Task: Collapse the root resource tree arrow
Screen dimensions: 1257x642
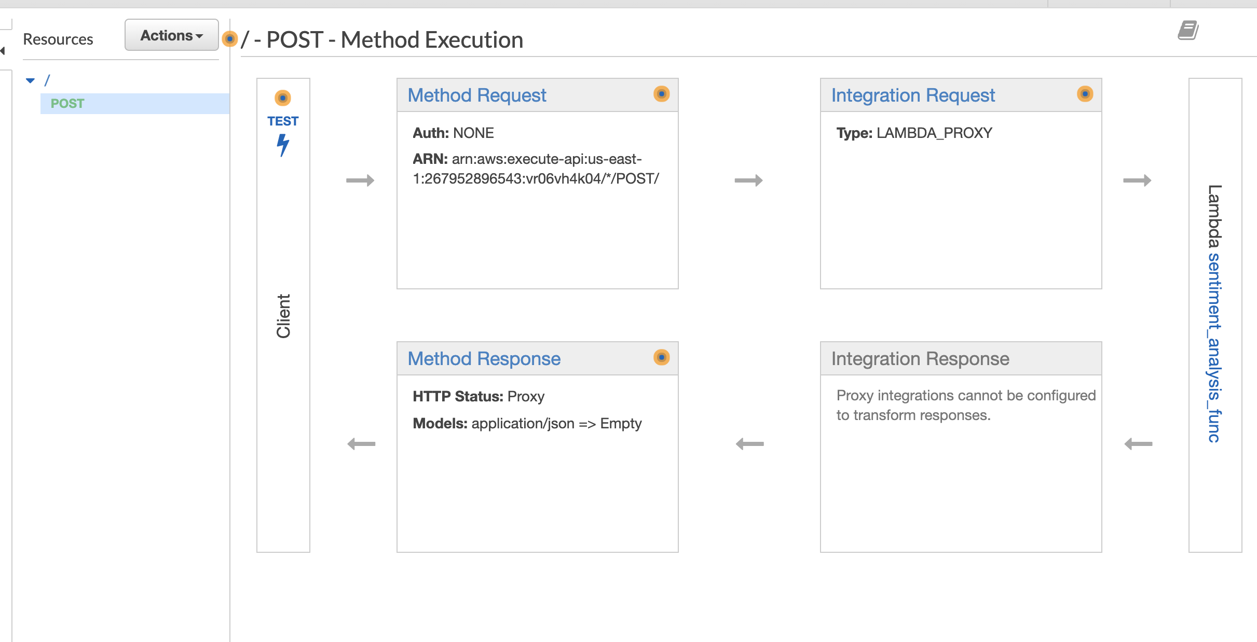Action: [x=30, y=80]
